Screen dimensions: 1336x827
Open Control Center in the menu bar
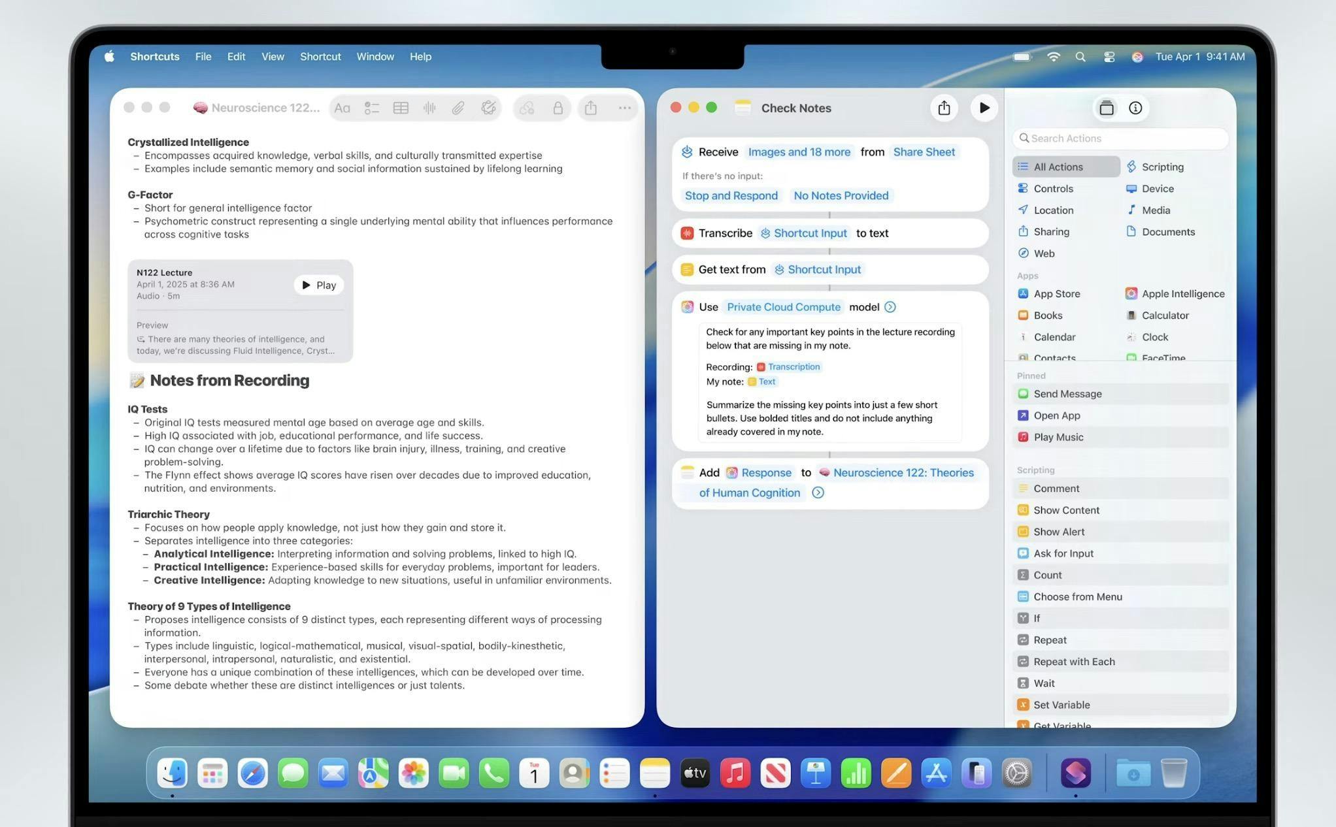(1109, 57)
